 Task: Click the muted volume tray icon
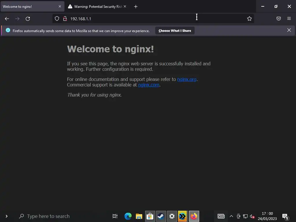click(252, 216)
